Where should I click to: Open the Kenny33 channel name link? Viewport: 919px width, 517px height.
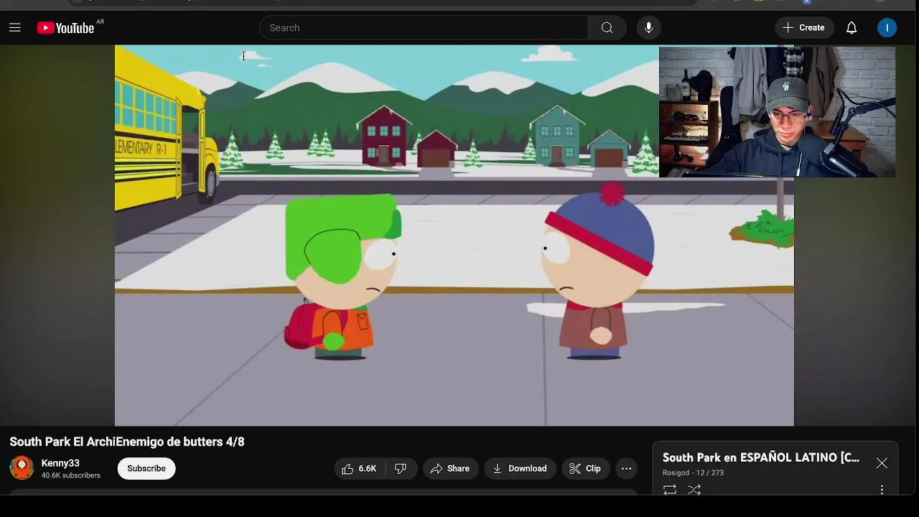60,463
